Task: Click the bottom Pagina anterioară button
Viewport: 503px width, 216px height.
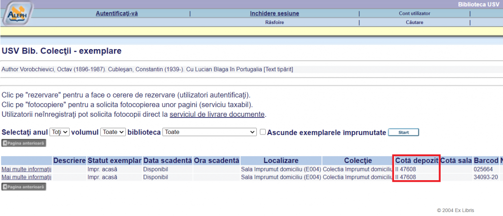Action: tap(24, 187)
